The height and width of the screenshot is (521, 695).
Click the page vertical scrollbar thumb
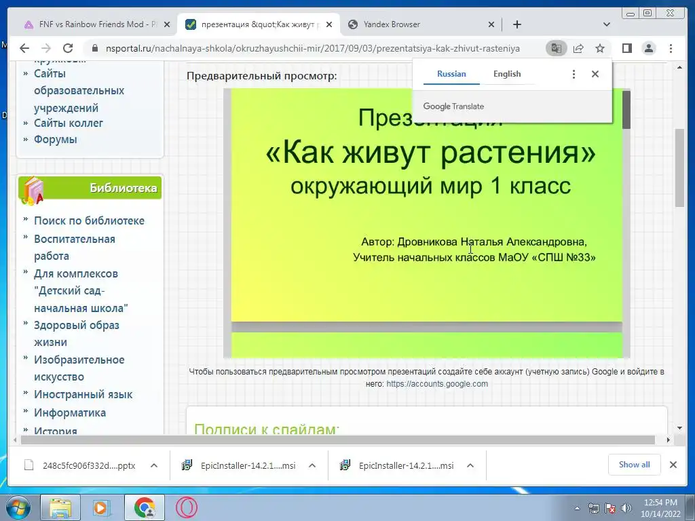coord(679,168)
